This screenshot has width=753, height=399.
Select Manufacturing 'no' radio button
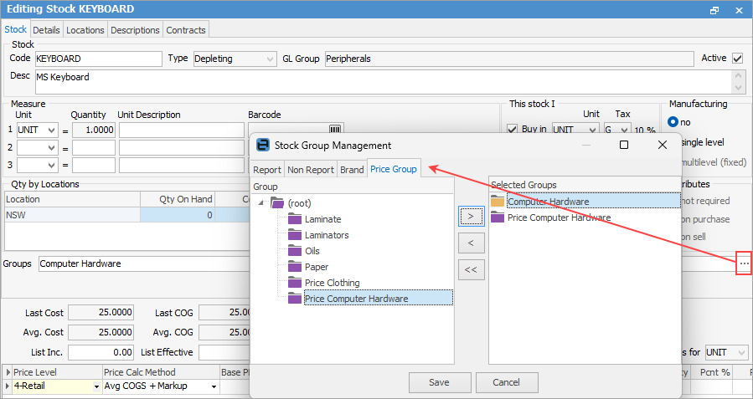coord(673,121)
